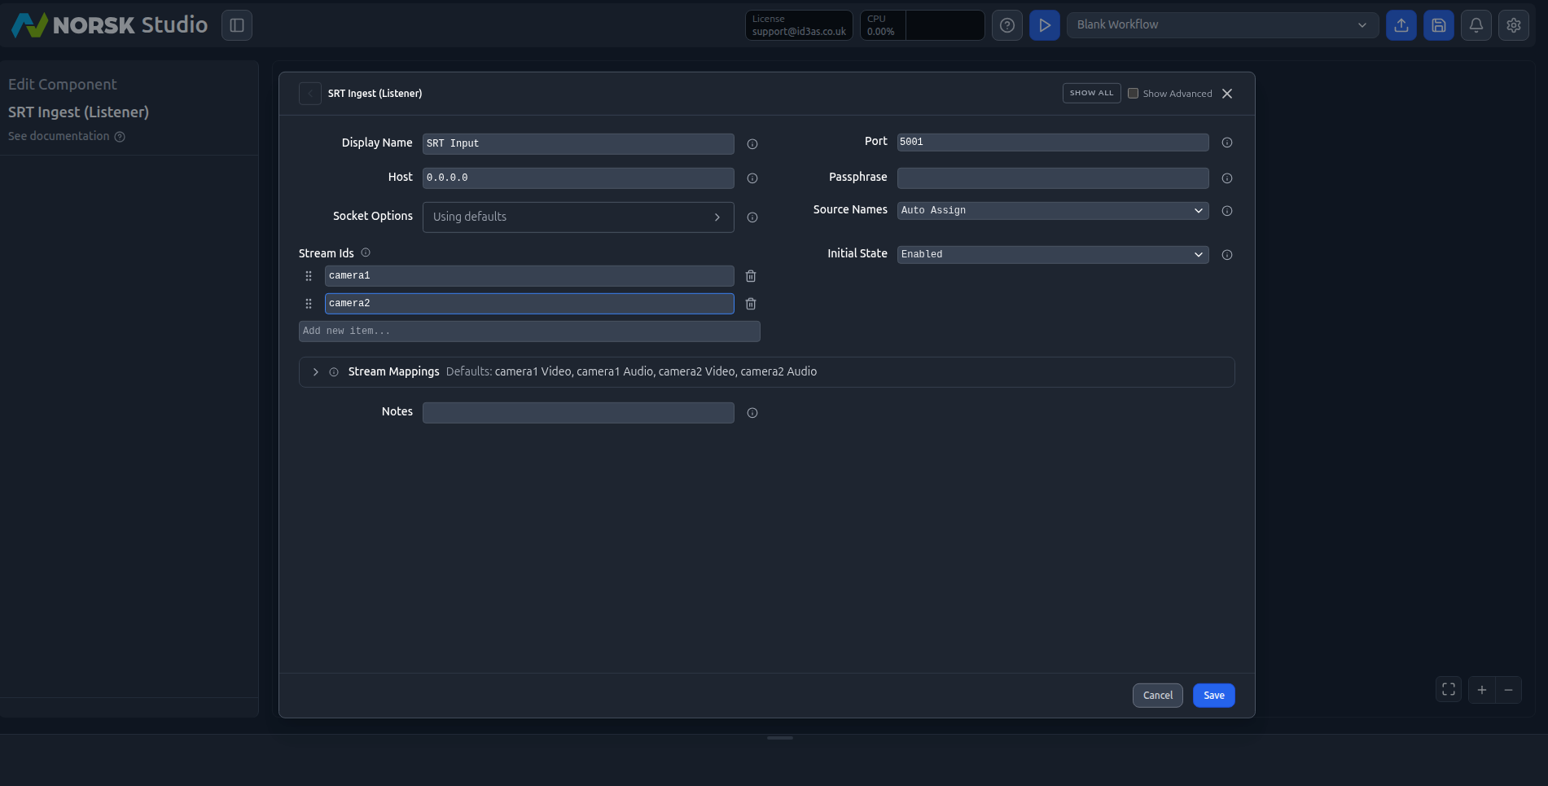This screenshot has height=786, width=1548.
Task: Enable the Show Advanced checkbox
Action: click(x=1133, y=93)
